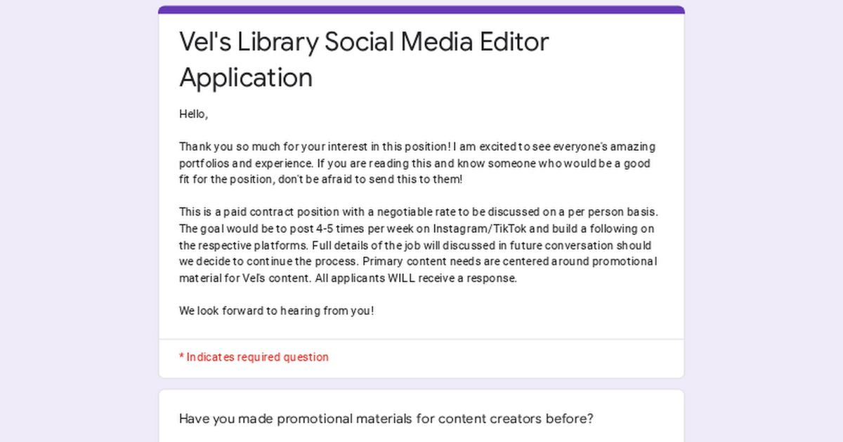Click the phrase "negotiable rate"
Image resolution: width=843 pixels, height=442 pixels.
point(417,212)
